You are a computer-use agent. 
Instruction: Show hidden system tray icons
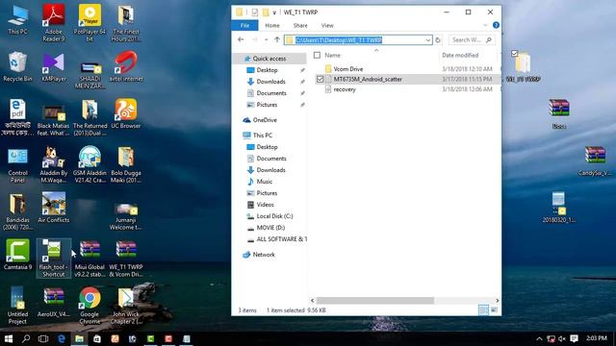[x=539, y=338]
